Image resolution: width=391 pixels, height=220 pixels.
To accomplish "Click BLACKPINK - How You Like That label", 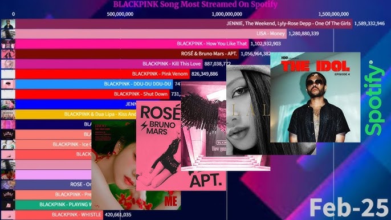I will coord(211,43).
